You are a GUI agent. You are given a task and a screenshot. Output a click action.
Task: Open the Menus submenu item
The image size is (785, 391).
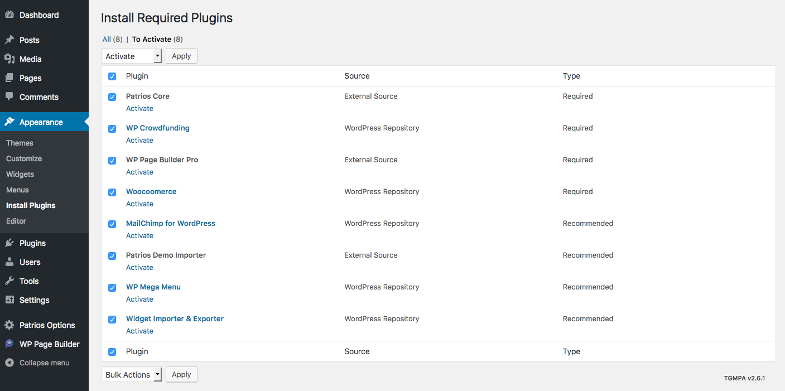coord(17,190)
